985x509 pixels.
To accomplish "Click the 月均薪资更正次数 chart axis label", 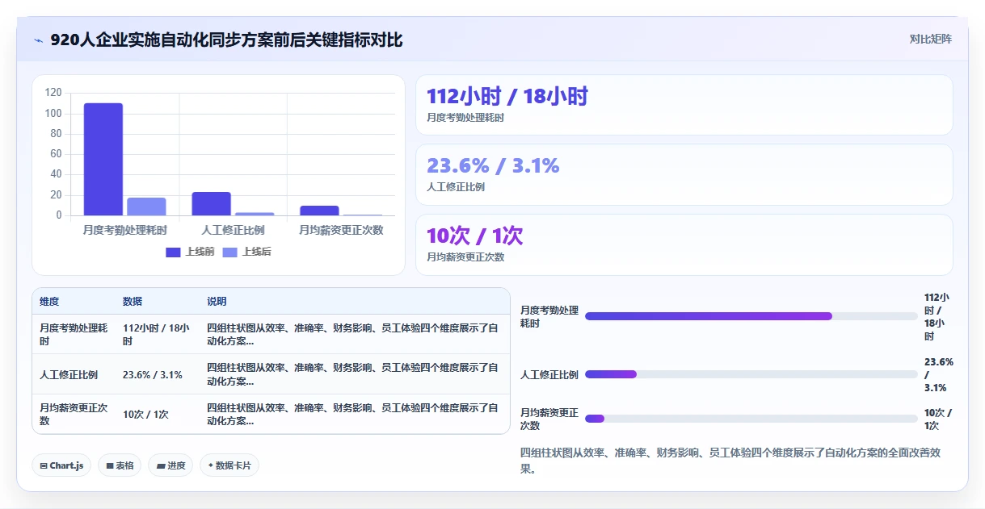I will [x=341, y=230].
